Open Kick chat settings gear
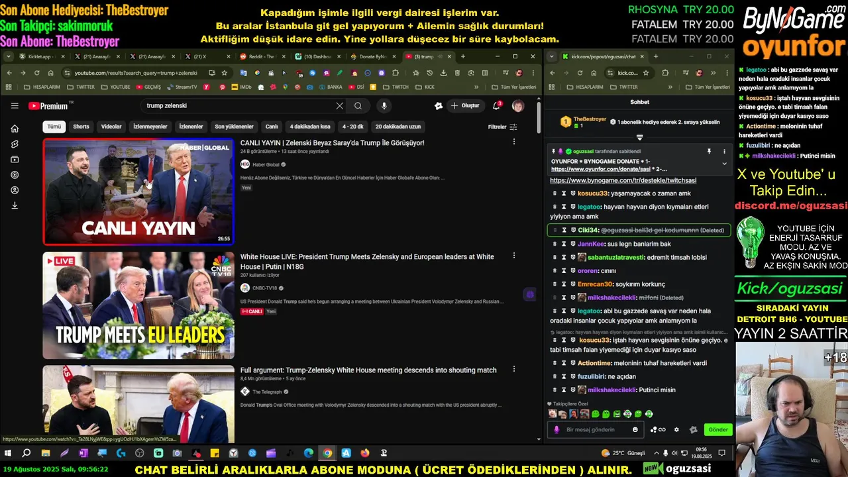Viewport: 848px width, 477px height. pos(676,429)
